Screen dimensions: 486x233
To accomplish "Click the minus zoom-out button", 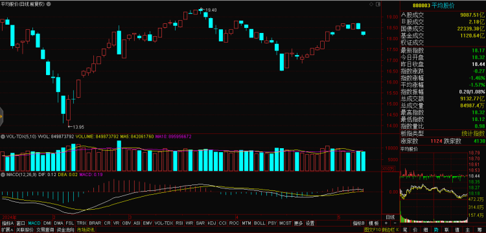I will [395, 223].
